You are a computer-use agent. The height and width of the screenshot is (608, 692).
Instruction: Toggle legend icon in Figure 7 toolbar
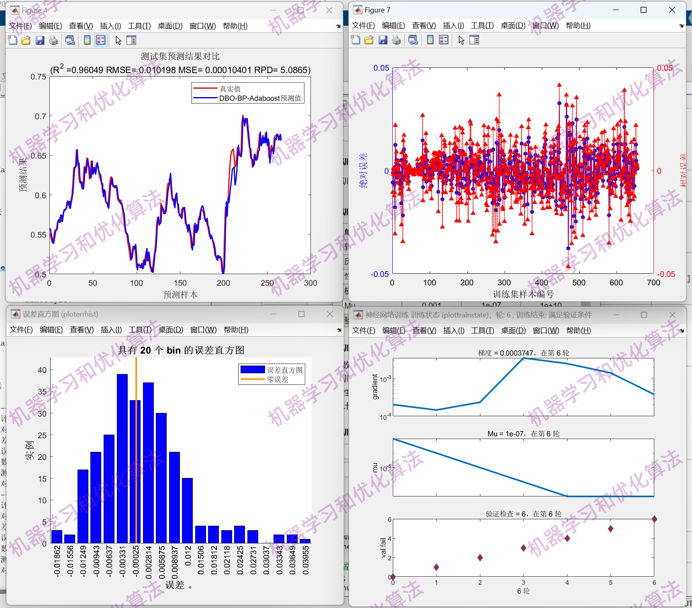[x=444, y=40]
